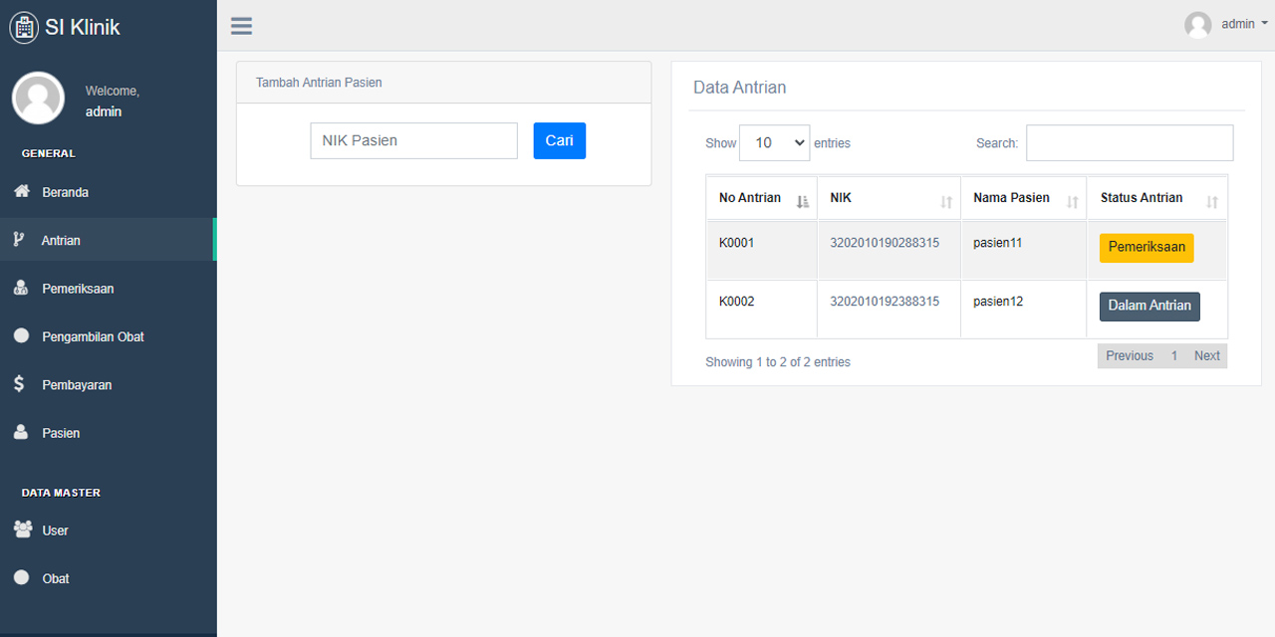
Task: Open the Pengambilan Obat menu item
Action: pyautogui.click(x=93, y=336)
